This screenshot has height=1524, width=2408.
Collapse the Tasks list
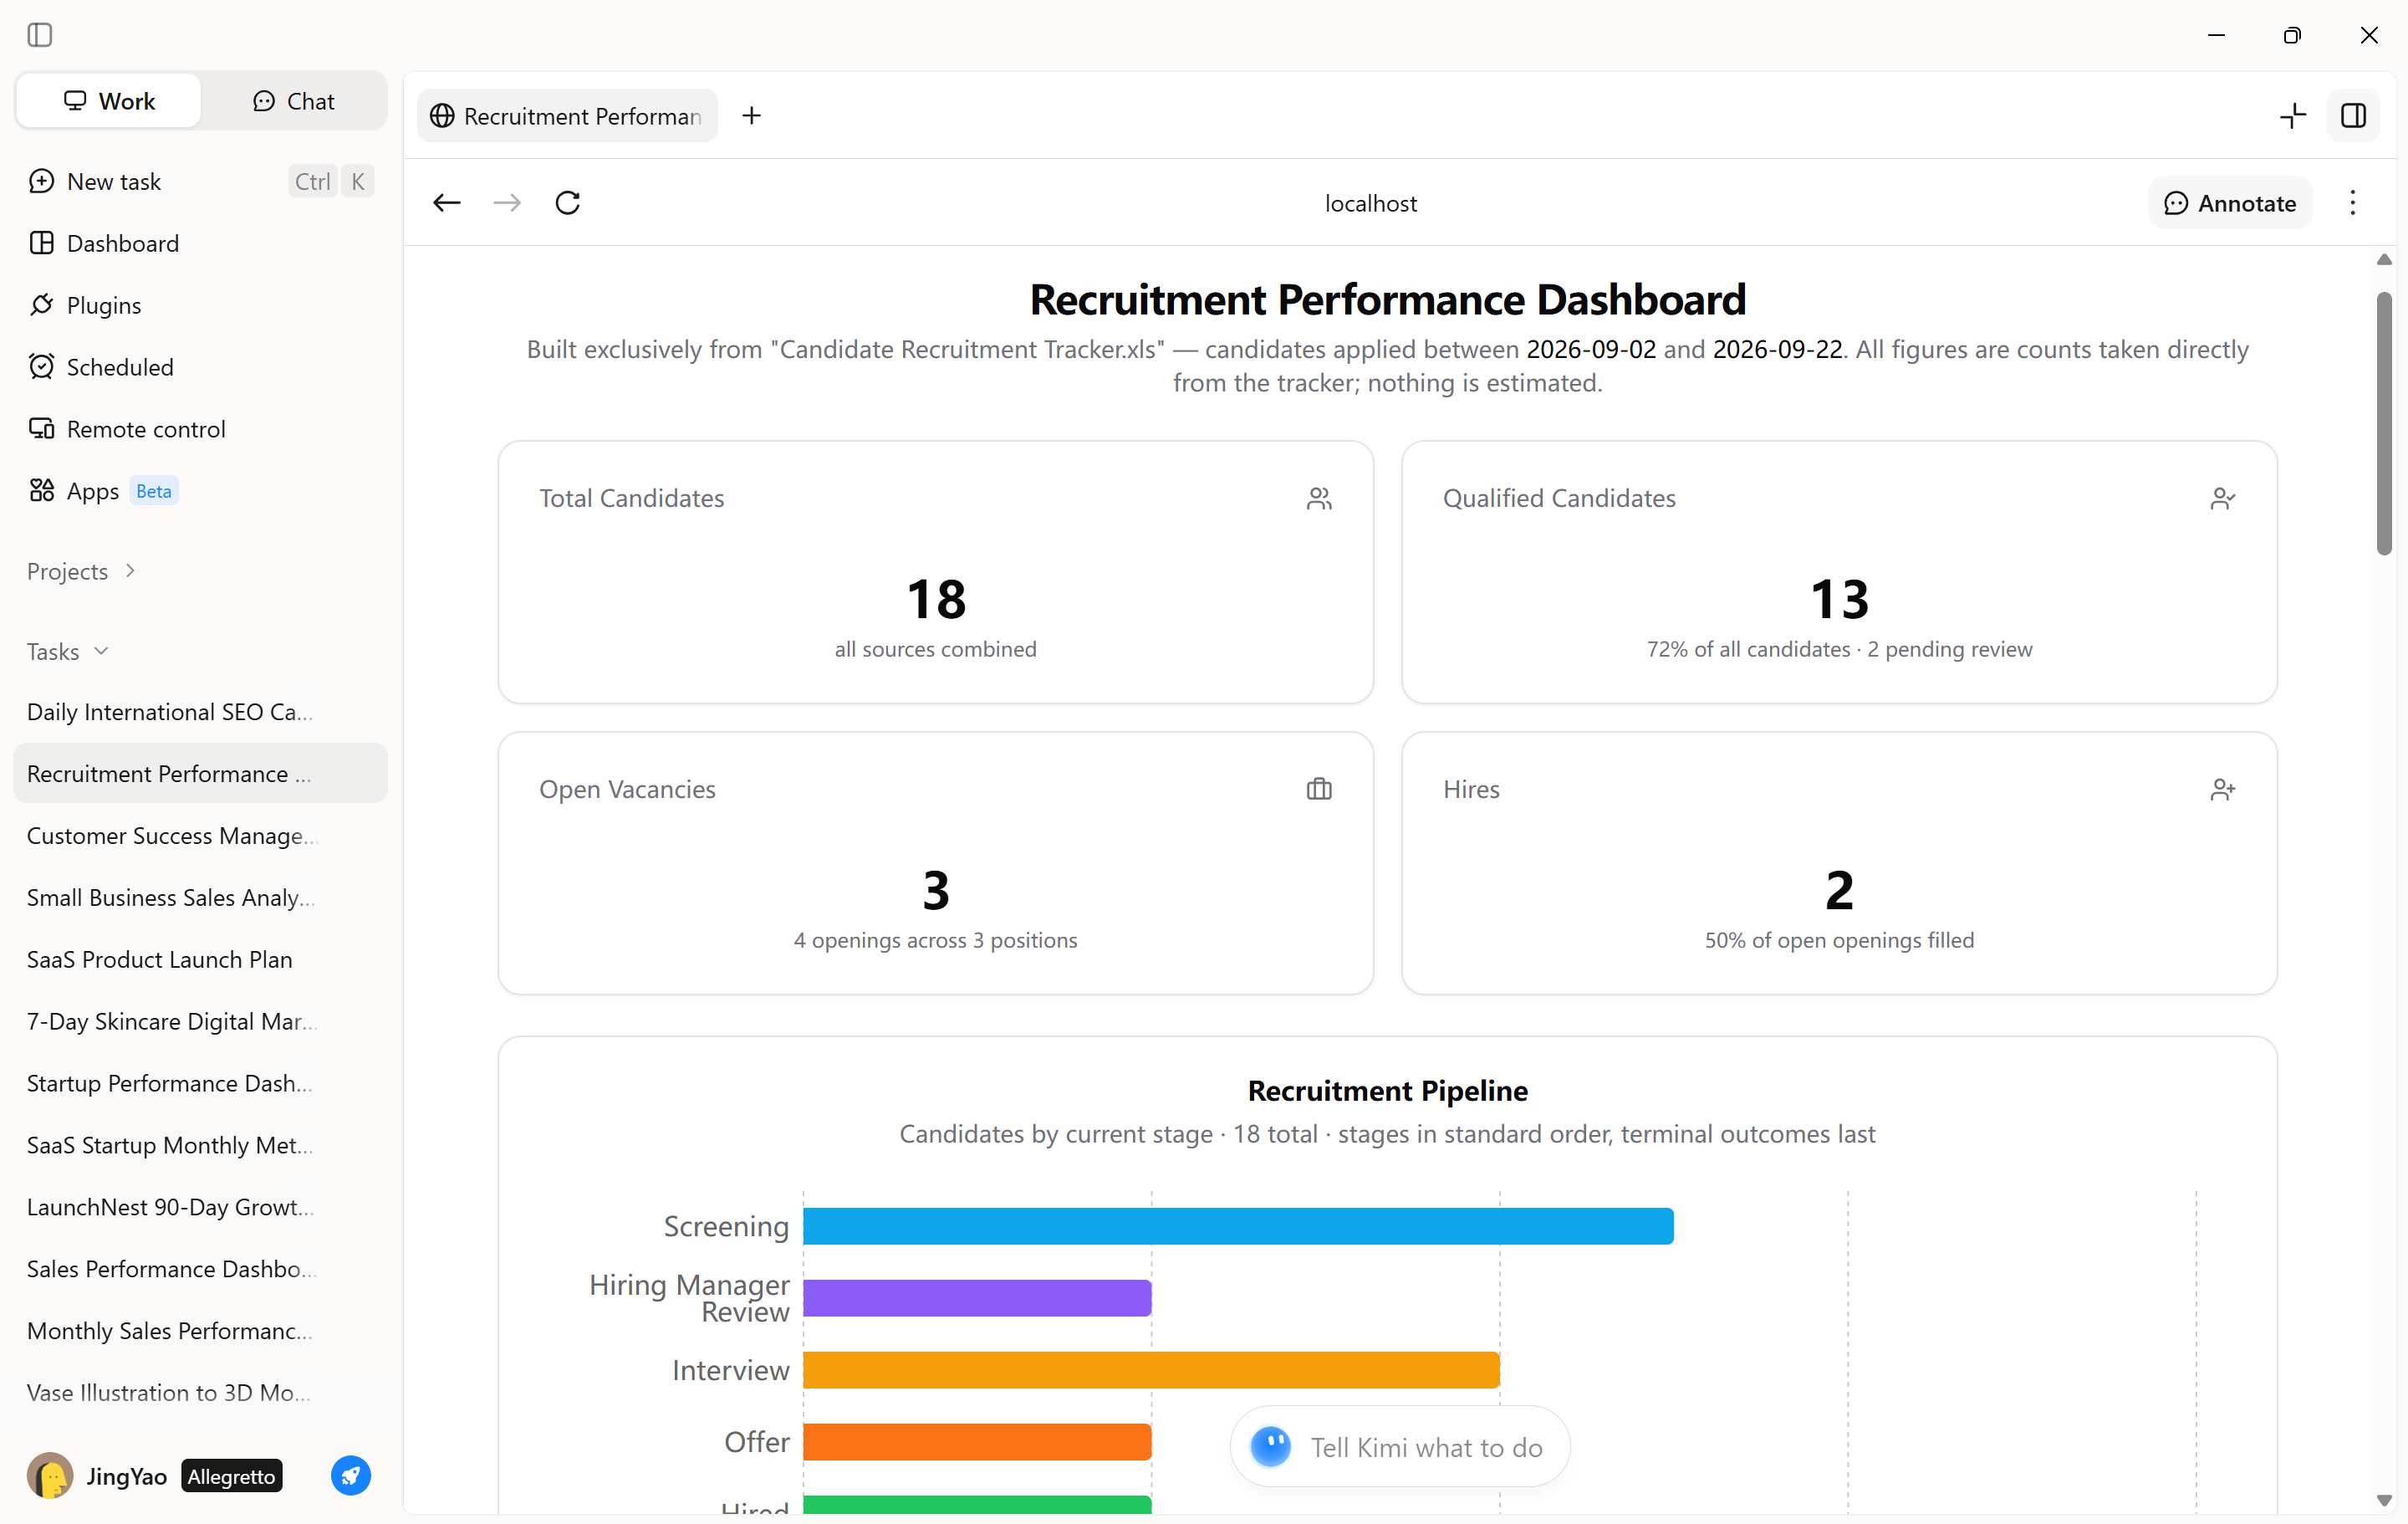[x=67, y=652]
